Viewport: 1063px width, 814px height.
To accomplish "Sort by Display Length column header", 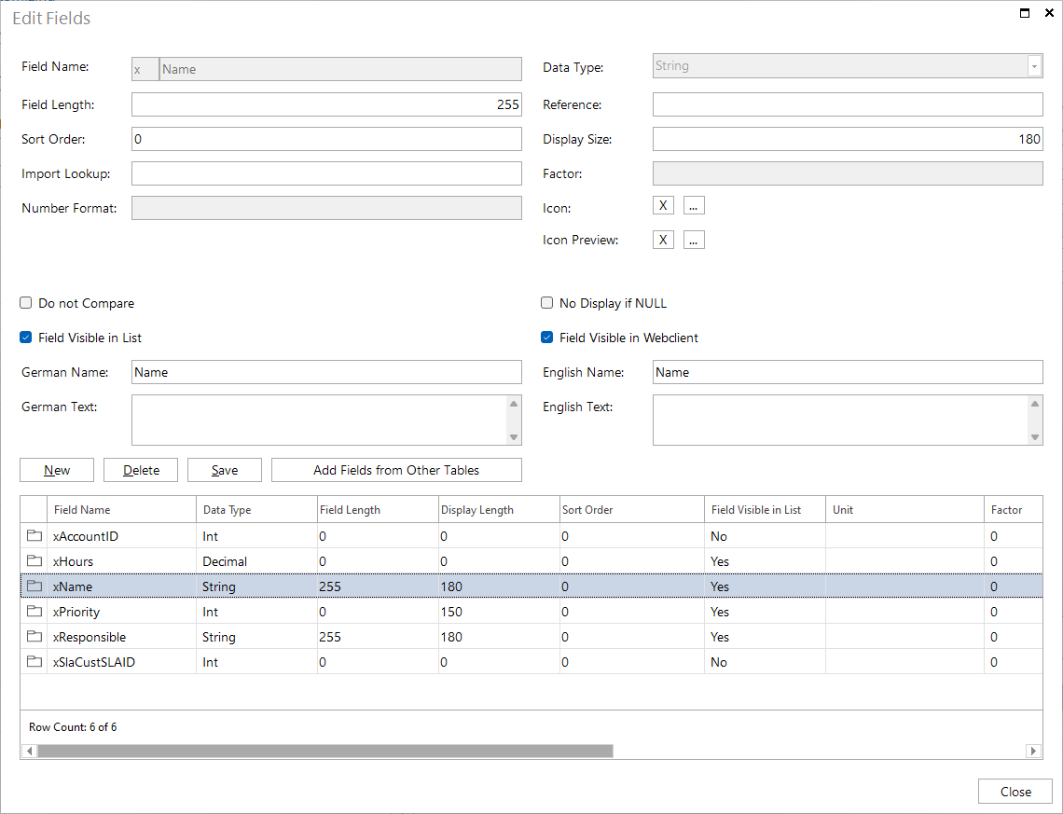I will pyautogui.click(x=498, y=510).
